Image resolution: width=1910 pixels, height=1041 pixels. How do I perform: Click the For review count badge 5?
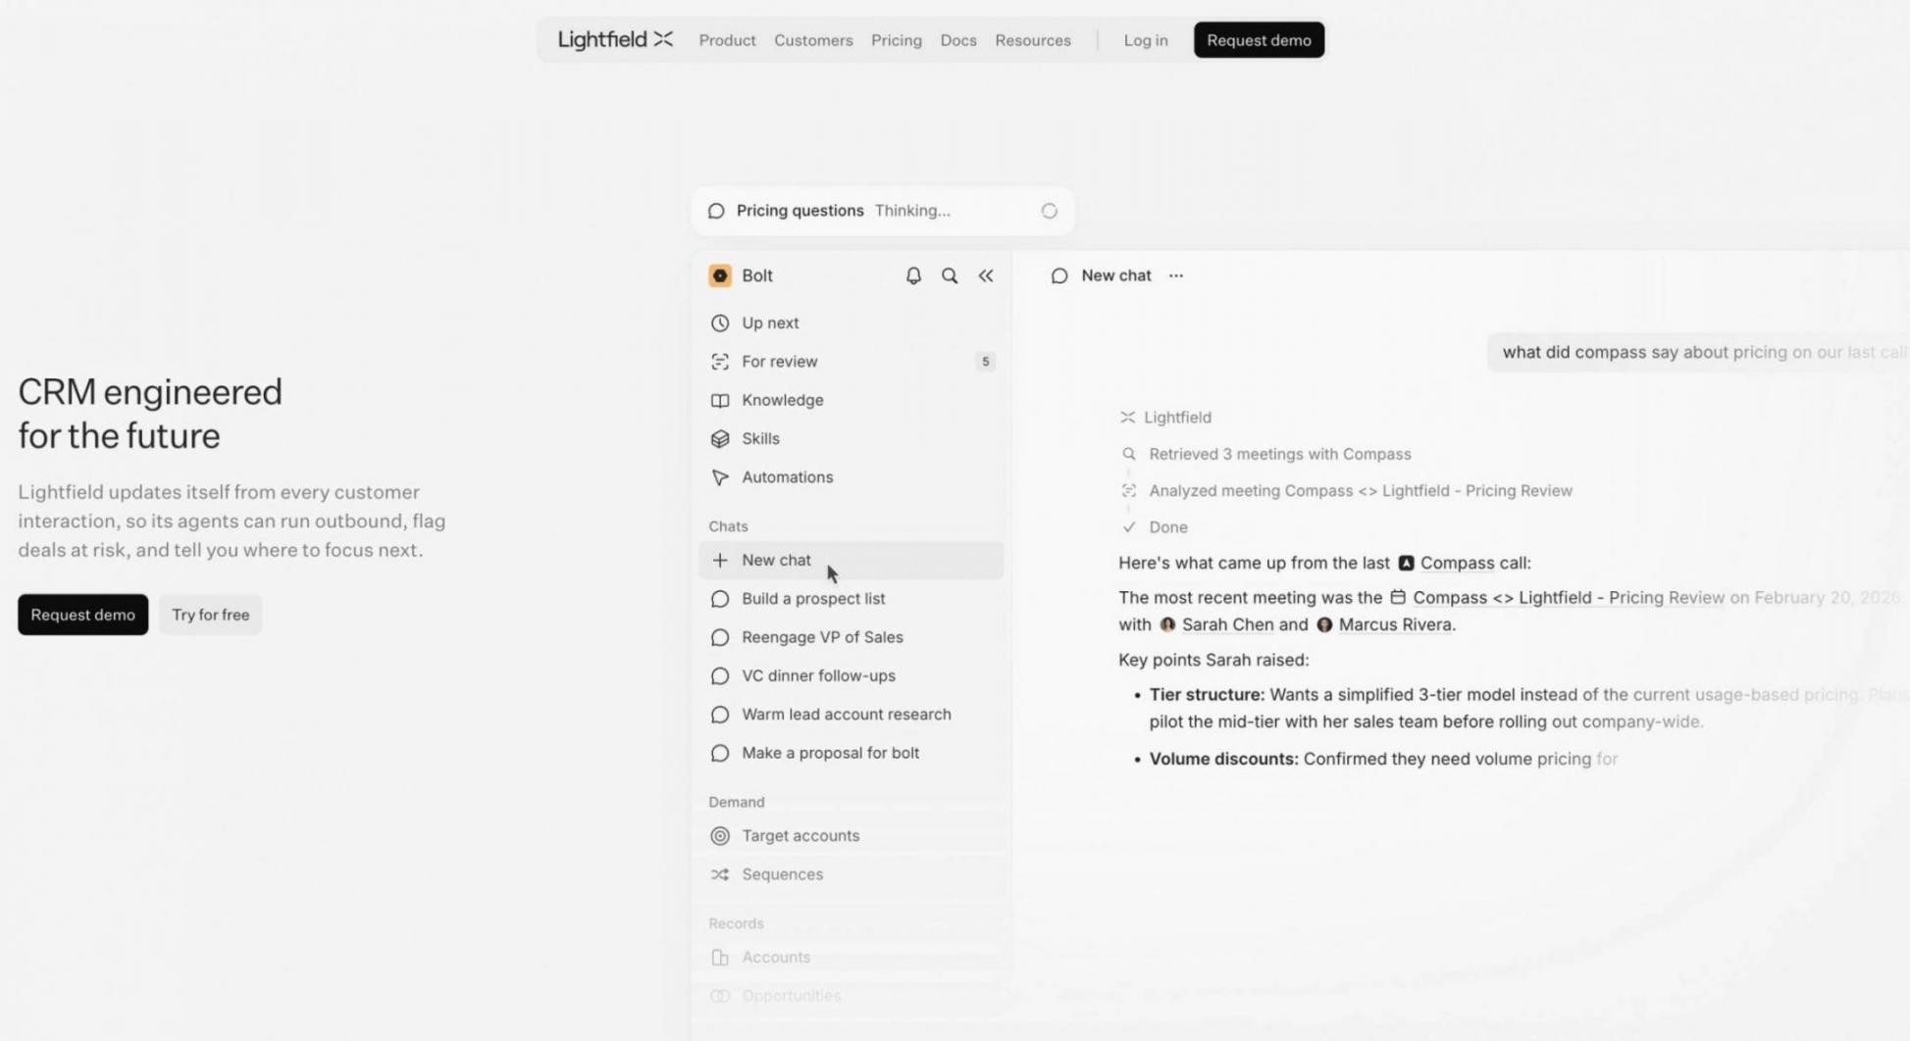click(985, 362)
